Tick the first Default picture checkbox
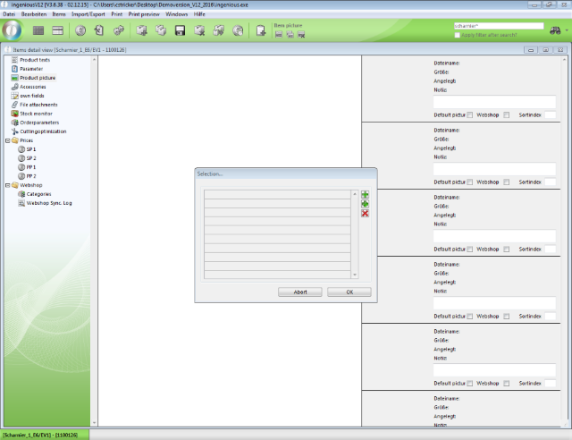The width and height of the screenshot is (572, 440). click(x=470, y=114)
